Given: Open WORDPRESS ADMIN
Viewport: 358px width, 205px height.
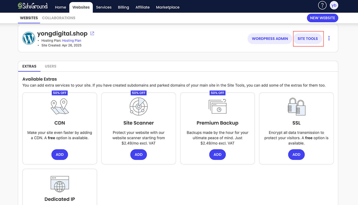Looking at the screenshot, I should pyautogui.click(x=270, y=39).
